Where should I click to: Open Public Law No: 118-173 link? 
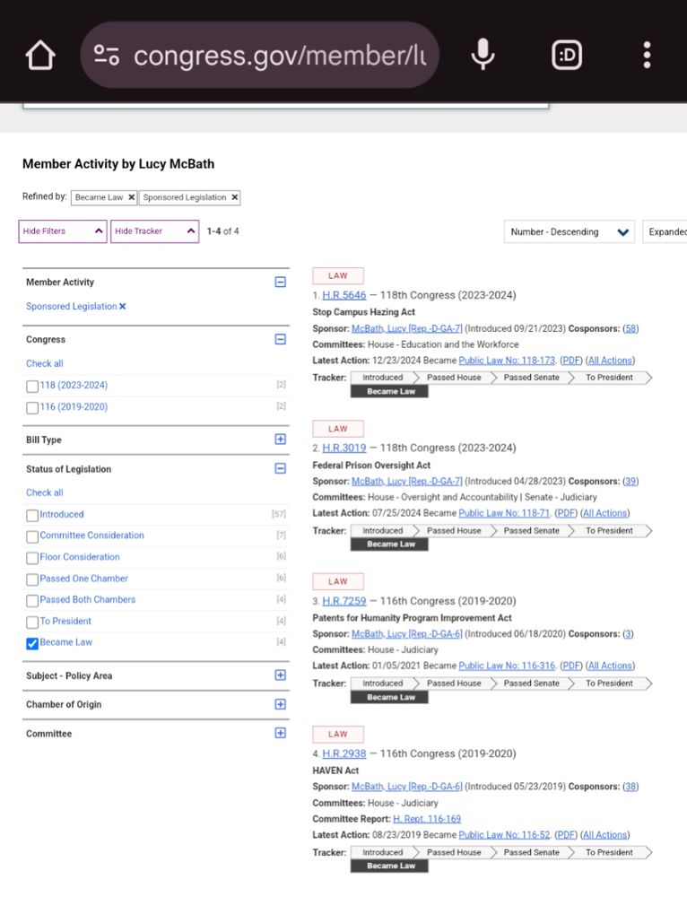[x=507, y=361]
